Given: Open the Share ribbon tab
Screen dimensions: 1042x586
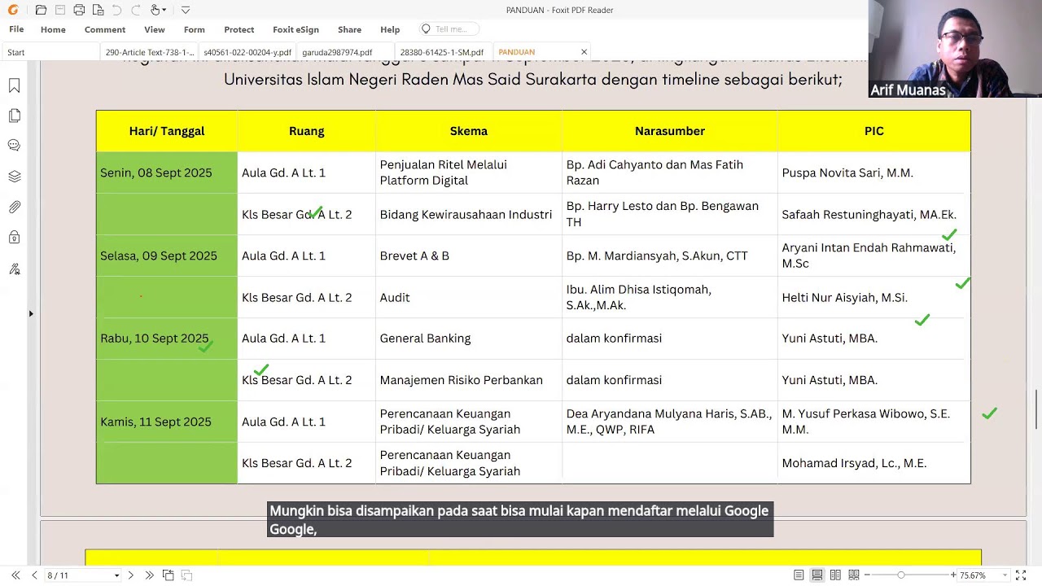Looking at the screenshot, I should point(349,29).
